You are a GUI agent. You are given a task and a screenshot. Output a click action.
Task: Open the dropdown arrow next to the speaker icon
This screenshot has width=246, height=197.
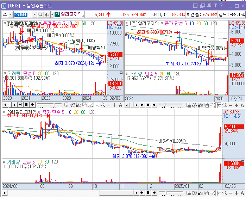click(52, 14)
